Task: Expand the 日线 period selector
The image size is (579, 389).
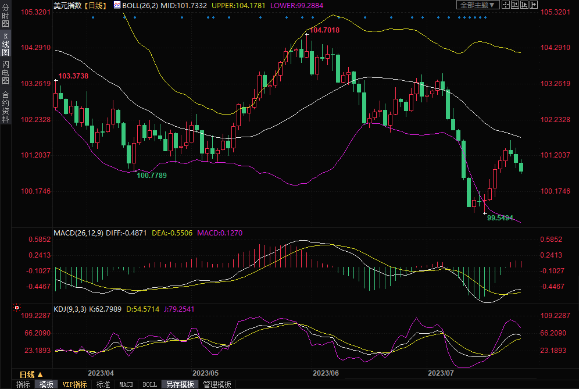Action: tap(31, 374)
